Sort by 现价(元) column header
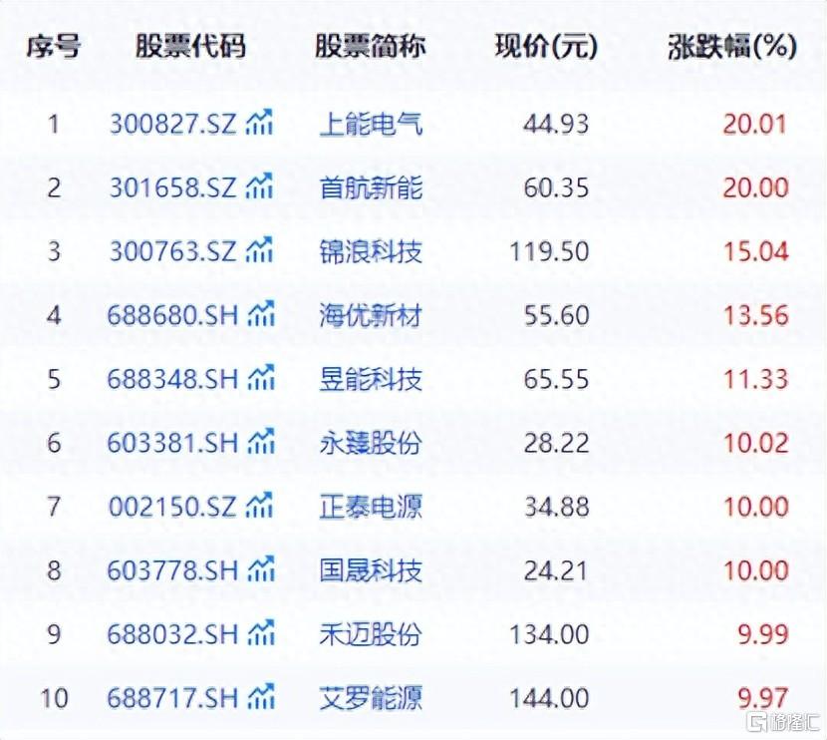 pos(546,47)
